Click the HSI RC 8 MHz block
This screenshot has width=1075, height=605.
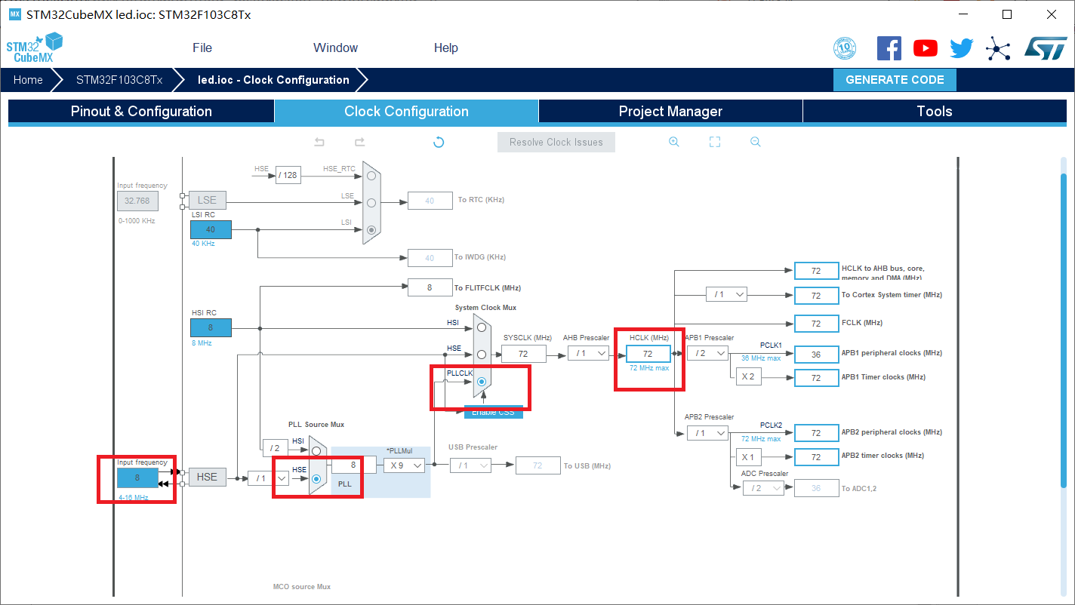click(211, 327)
